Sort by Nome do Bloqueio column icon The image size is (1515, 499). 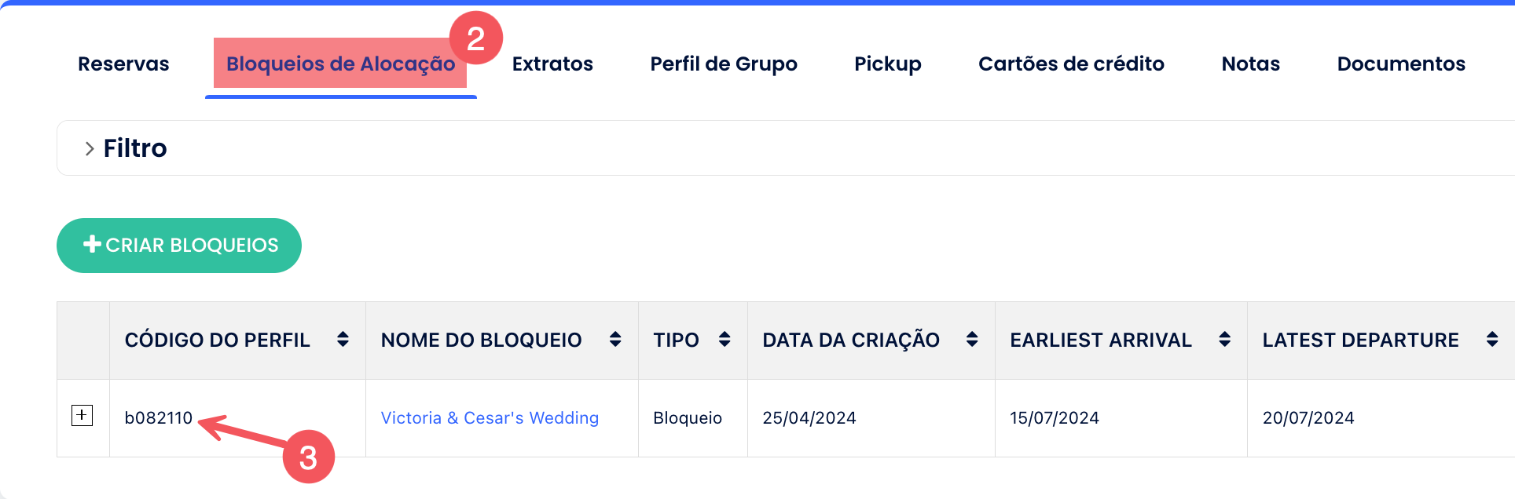(x=615, y=339)
